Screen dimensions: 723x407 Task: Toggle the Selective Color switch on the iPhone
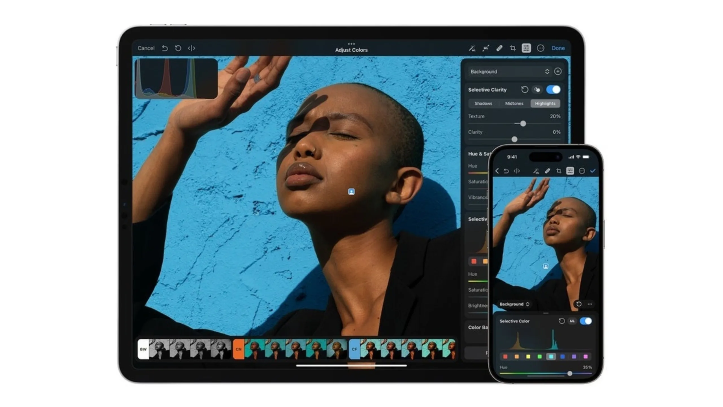coord(586,321)
